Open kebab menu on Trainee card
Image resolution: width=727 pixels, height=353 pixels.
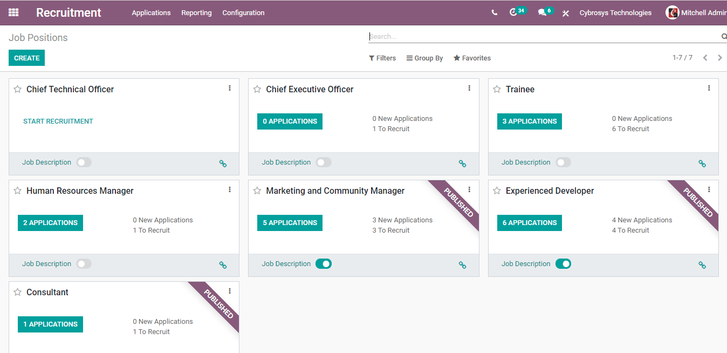coord(709,88)
